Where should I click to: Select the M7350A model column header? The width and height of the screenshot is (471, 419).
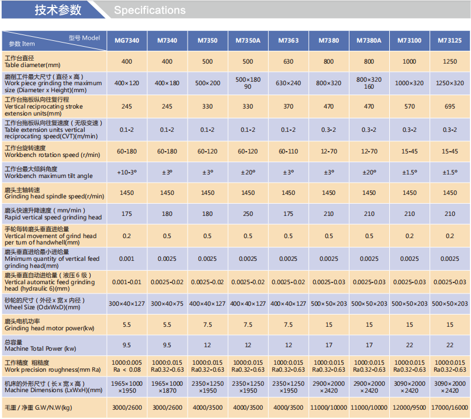tap(248, 41)
